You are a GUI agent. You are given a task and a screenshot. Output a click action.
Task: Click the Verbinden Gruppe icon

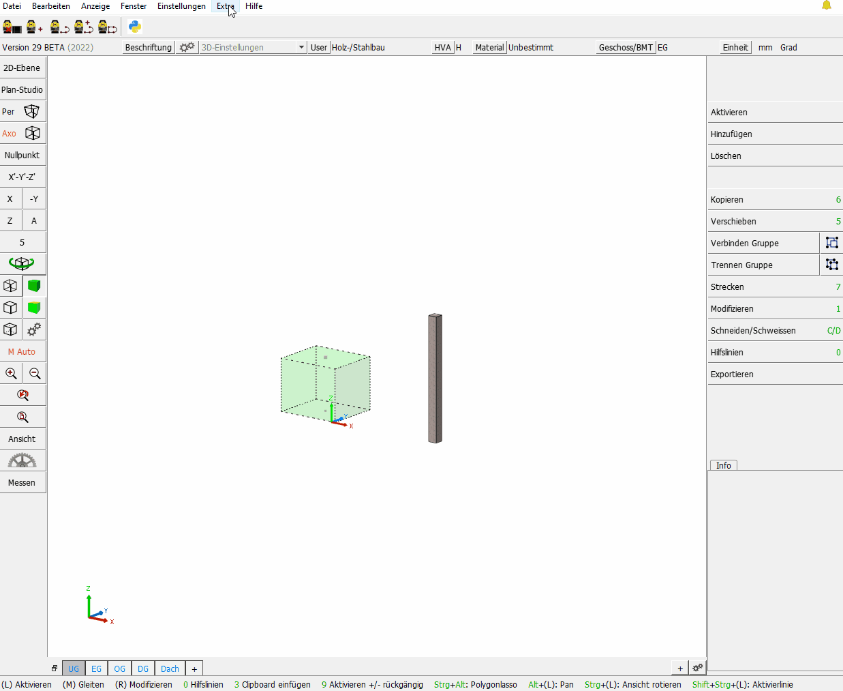pyautogui.click(x=831, y=243)
